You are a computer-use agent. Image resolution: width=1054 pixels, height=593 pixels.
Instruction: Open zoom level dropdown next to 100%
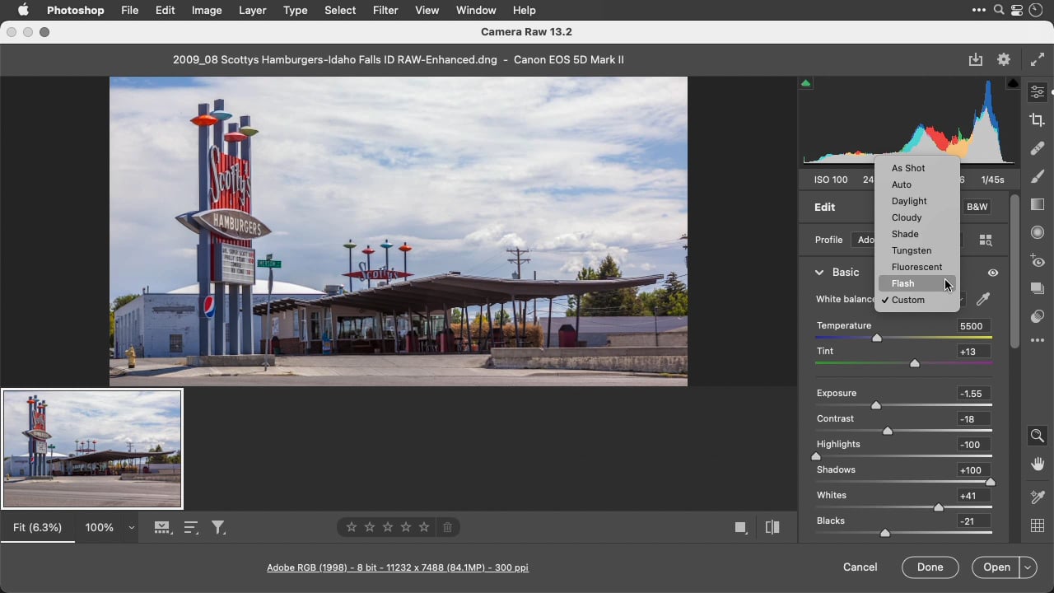pyautogui.click(x=132, y=528)
